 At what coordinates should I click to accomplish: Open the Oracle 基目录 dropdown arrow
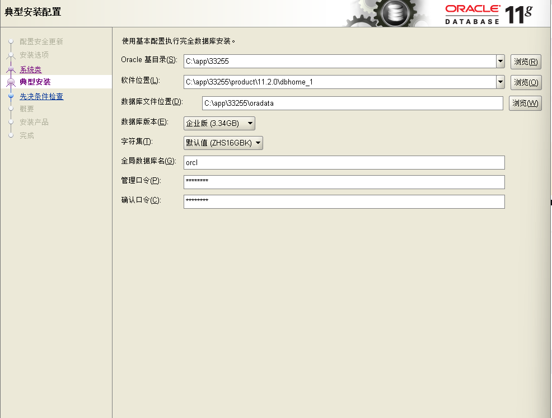pos(500,61)
